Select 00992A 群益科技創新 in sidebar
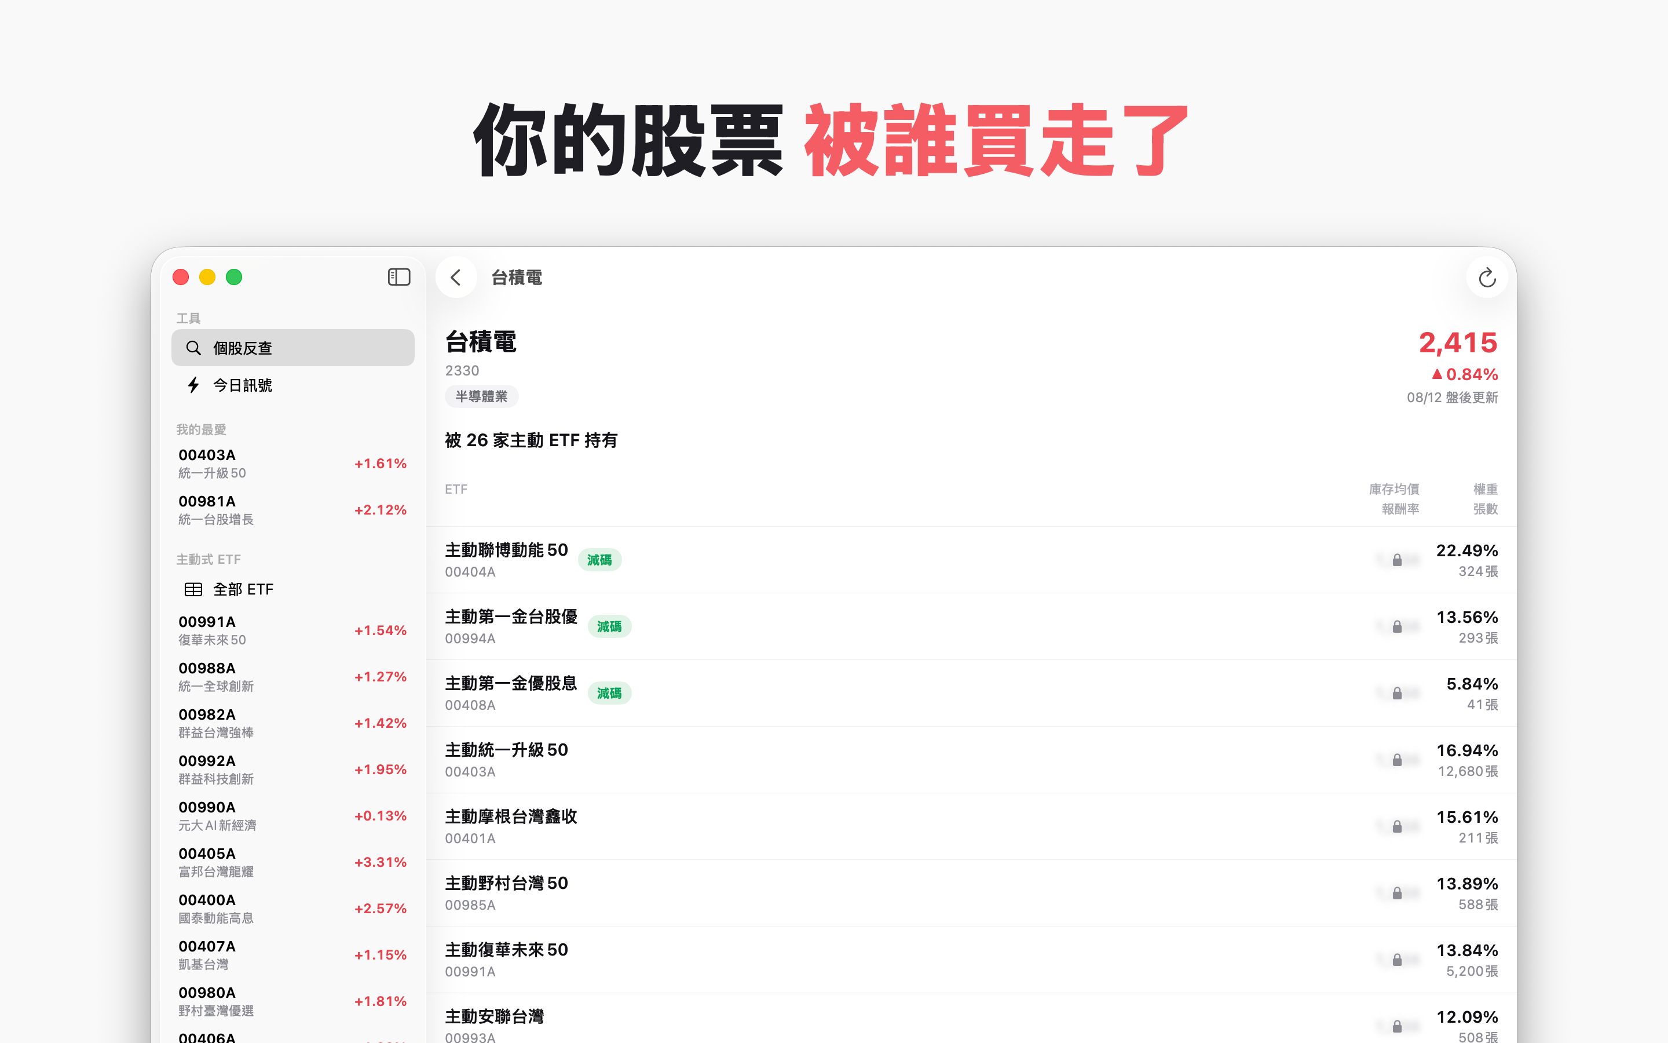Viewport: 1668px width, 1043px height. [x=293, y=769]
